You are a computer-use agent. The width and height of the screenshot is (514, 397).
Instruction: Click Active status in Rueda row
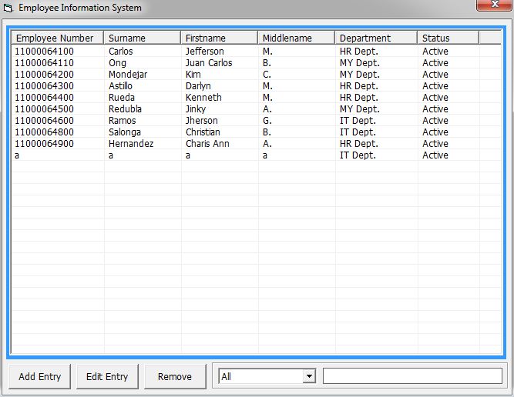[x=435, y=98]
